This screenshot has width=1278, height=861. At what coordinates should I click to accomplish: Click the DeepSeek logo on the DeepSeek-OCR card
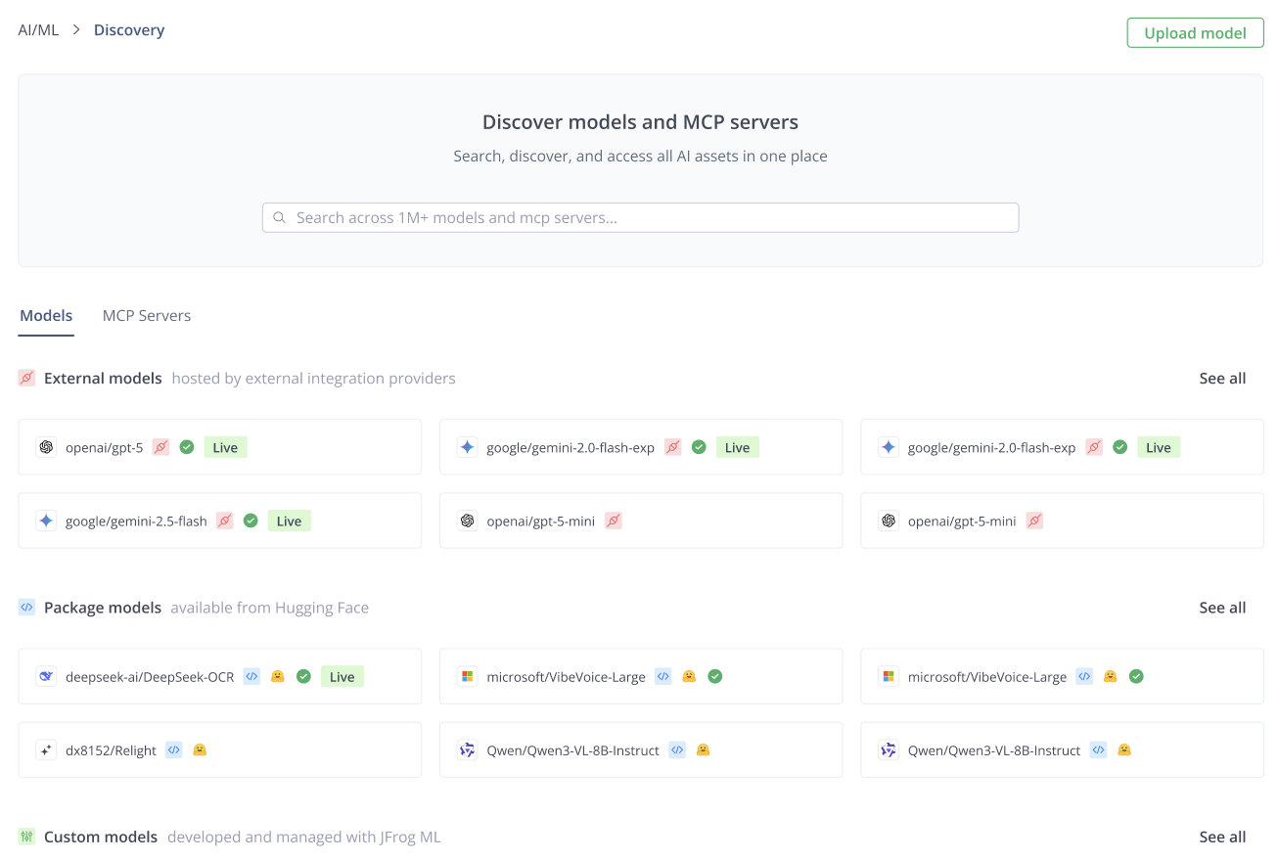(46, 676)
